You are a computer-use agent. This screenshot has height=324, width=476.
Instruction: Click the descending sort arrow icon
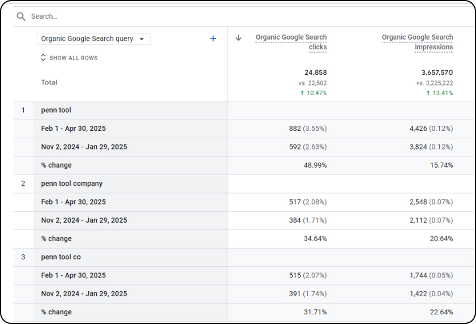click(239, 38)
